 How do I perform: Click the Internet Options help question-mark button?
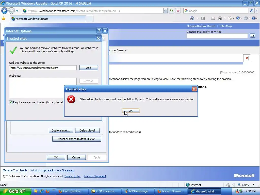tap(99, 31)
